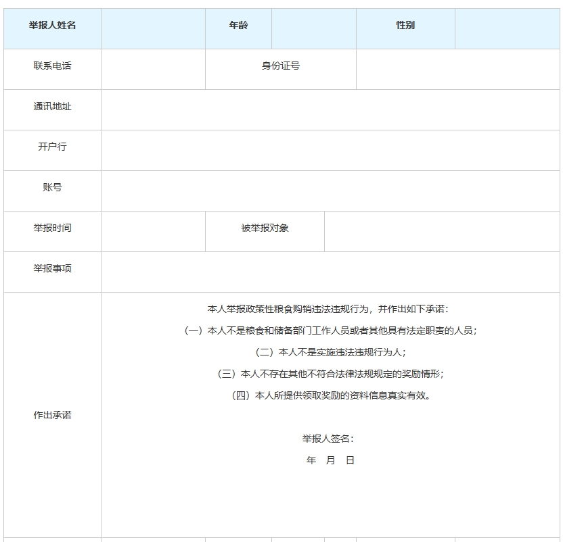
Task: Click the 性别 label cell
Action: (x=404, y=28)
